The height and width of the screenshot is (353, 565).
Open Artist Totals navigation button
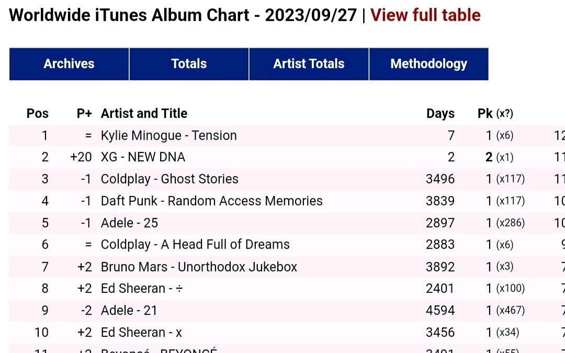(309, 64)
